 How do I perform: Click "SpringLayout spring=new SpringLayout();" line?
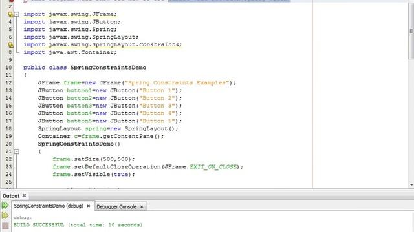point(108,129)
